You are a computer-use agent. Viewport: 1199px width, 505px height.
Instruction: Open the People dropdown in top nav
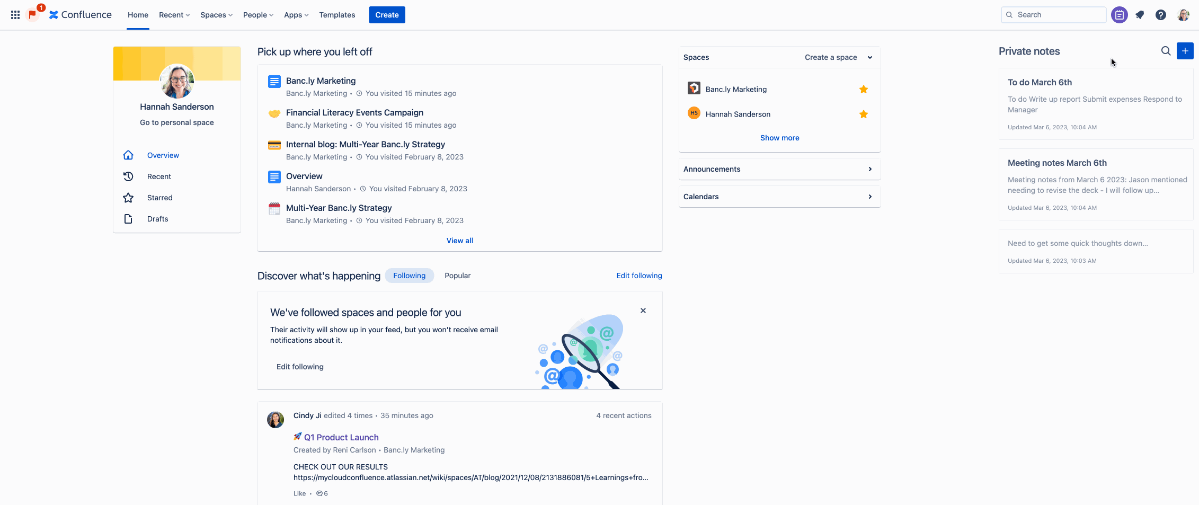(x=258, y=15)
